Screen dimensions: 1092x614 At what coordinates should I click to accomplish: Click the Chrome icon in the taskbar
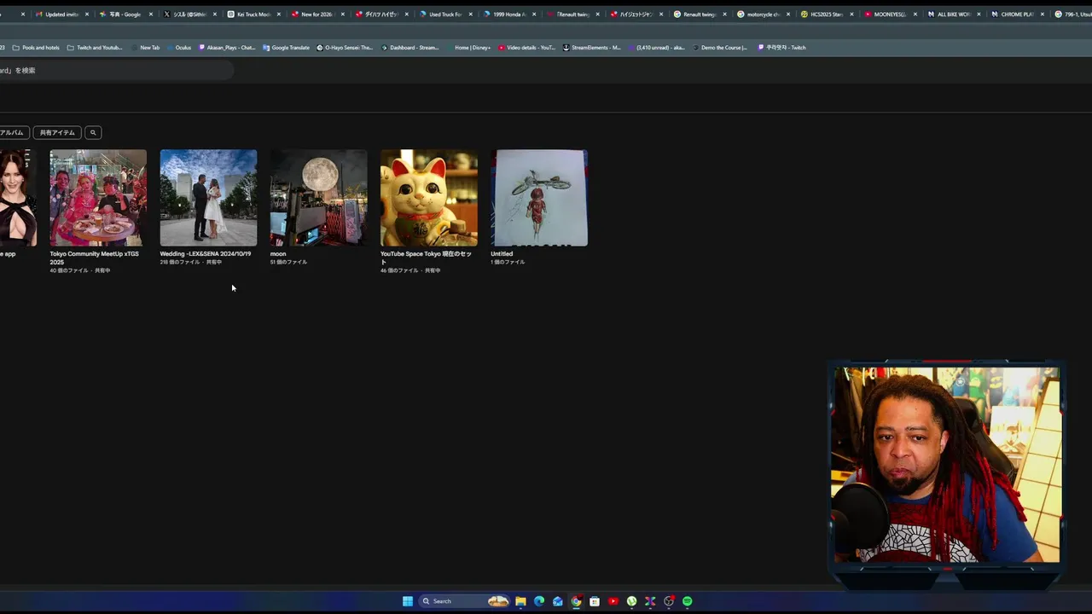click(x=576, y=601)
